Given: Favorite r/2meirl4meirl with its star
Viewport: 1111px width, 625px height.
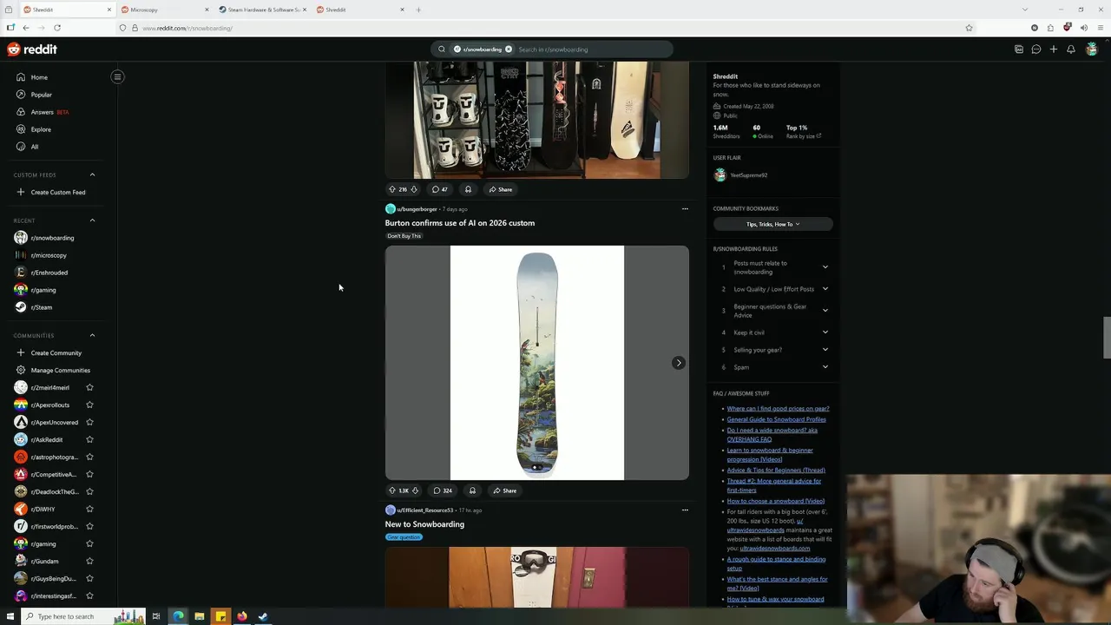Looking at the screenshot, I should point(89,387).
